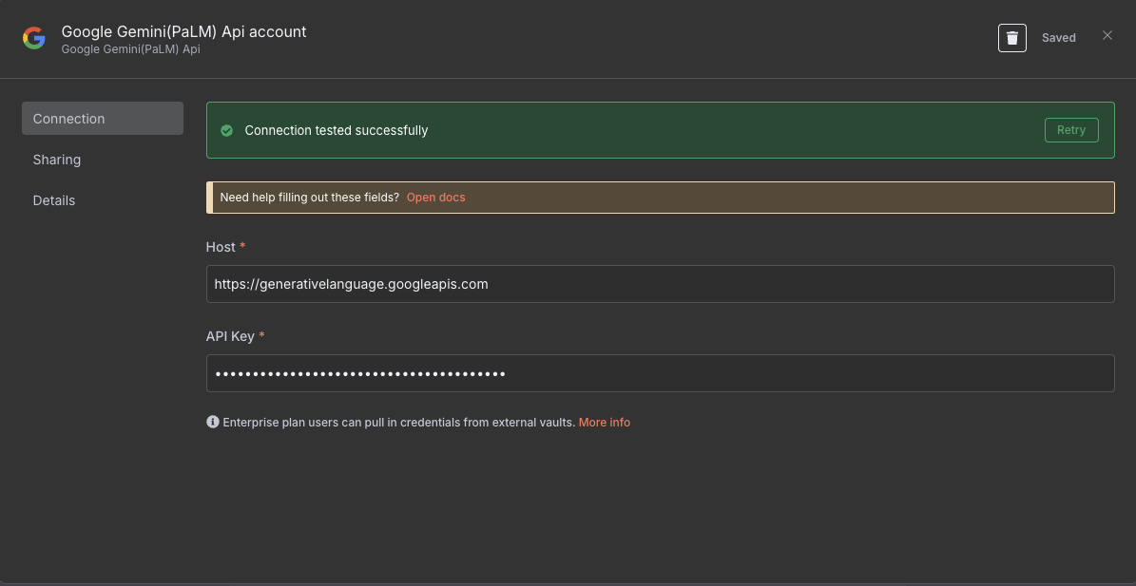Open the Connection tab

[102, 119]
